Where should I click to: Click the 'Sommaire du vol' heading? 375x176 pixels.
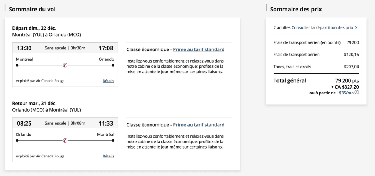32,9
